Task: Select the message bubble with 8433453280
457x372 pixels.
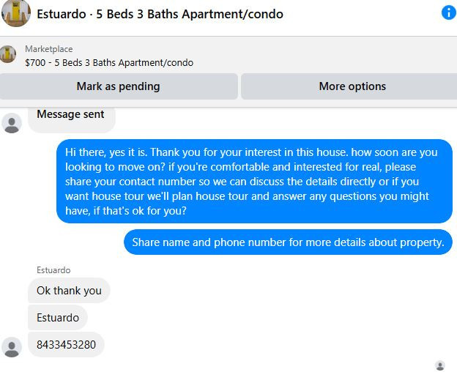Action: (66, 345)
